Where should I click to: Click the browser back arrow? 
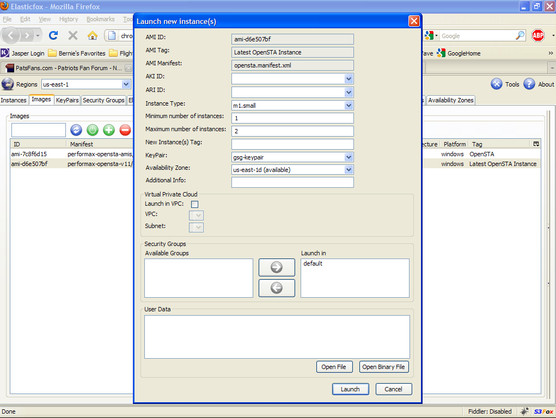(x=11, y=35)
